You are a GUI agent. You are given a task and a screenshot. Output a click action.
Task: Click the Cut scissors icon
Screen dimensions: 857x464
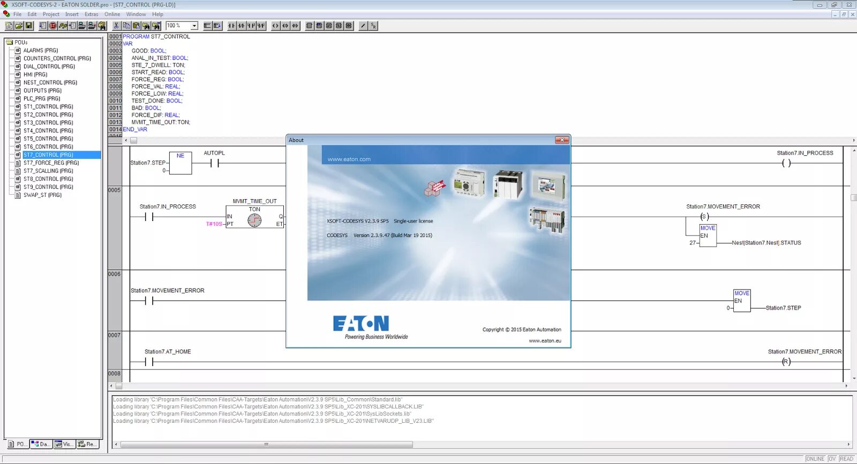pos(116,26)
